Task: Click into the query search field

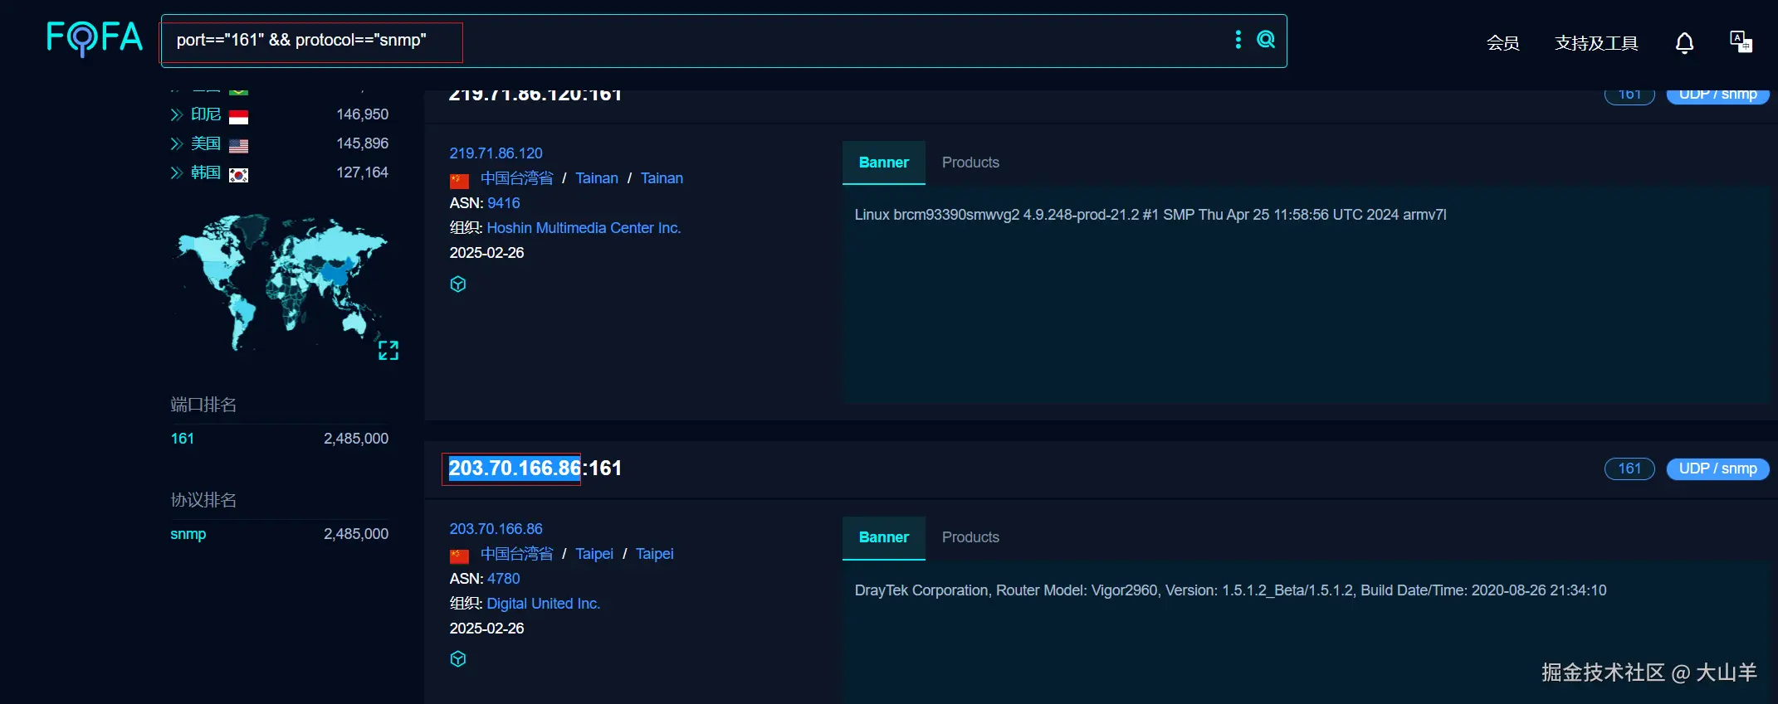Action: [x=722, y=41]
